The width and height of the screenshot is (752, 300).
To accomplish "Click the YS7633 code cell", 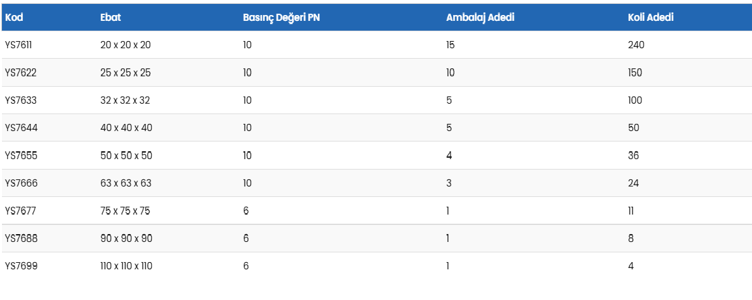I will click(21, 100).
